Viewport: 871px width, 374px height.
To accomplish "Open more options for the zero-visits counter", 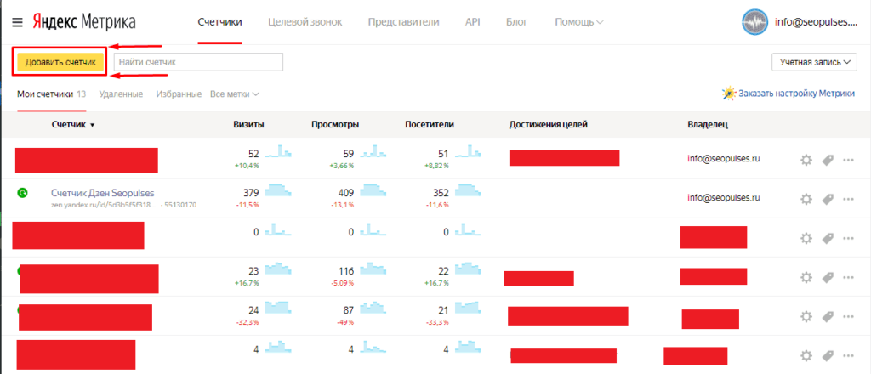I will tap(848, 238).
